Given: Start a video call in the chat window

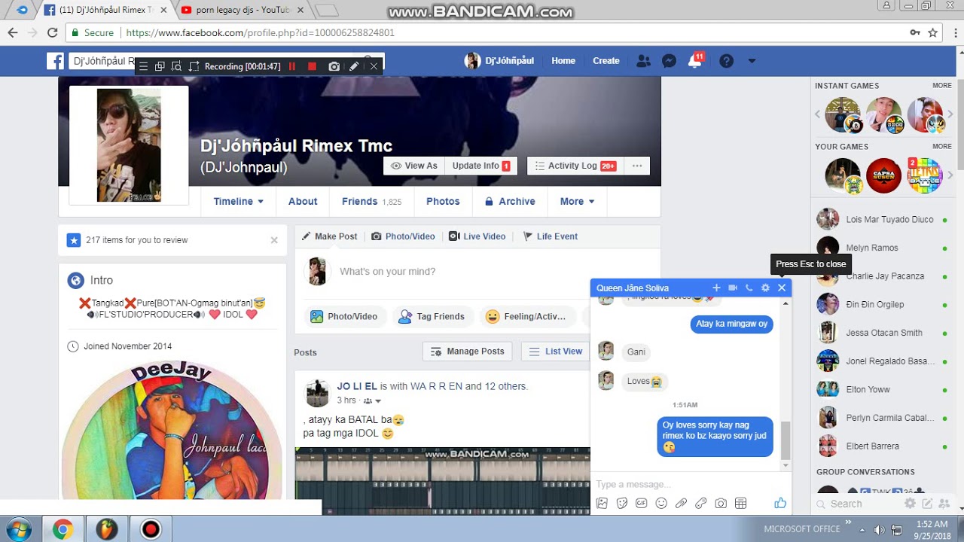Looking at the screenshot, I should pyautogui.click(x=733, y=288).
